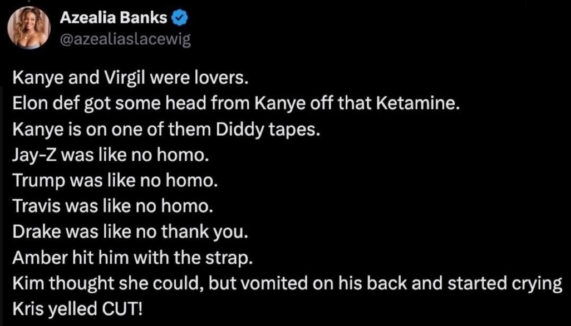Click the @azealiaslacewig handle
Image resolution: width=571 pixels, height=326 pixels.
pyautogui.click(x=125, y=39)
